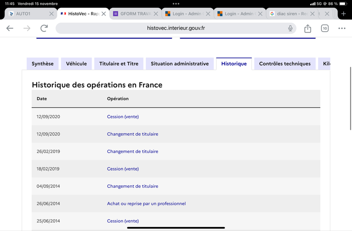Viewport: 352px width, 231px height.
Task: Reload the HistoVec page
Action: tap(44, 28)
